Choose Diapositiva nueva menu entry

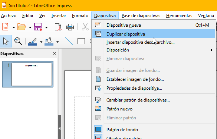(154, 25)
